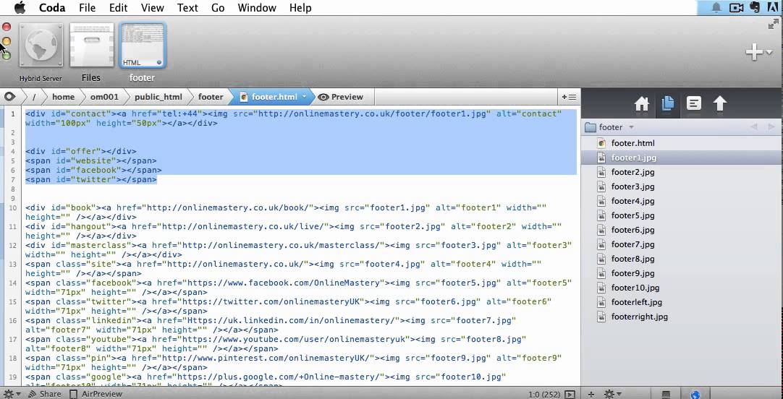The height and width of the screenshot is (399, 783).
Task: Select the public_html path segment
Action: pyautogui.click(x=158, y=97)
